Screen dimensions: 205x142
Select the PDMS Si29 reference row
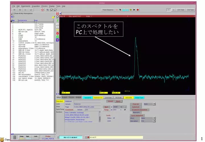tap(32, 35)
